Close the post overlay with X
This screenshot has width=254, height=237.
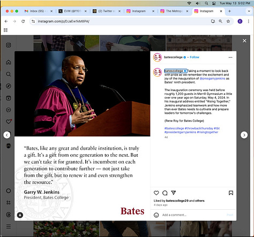[x=244, y=41]
